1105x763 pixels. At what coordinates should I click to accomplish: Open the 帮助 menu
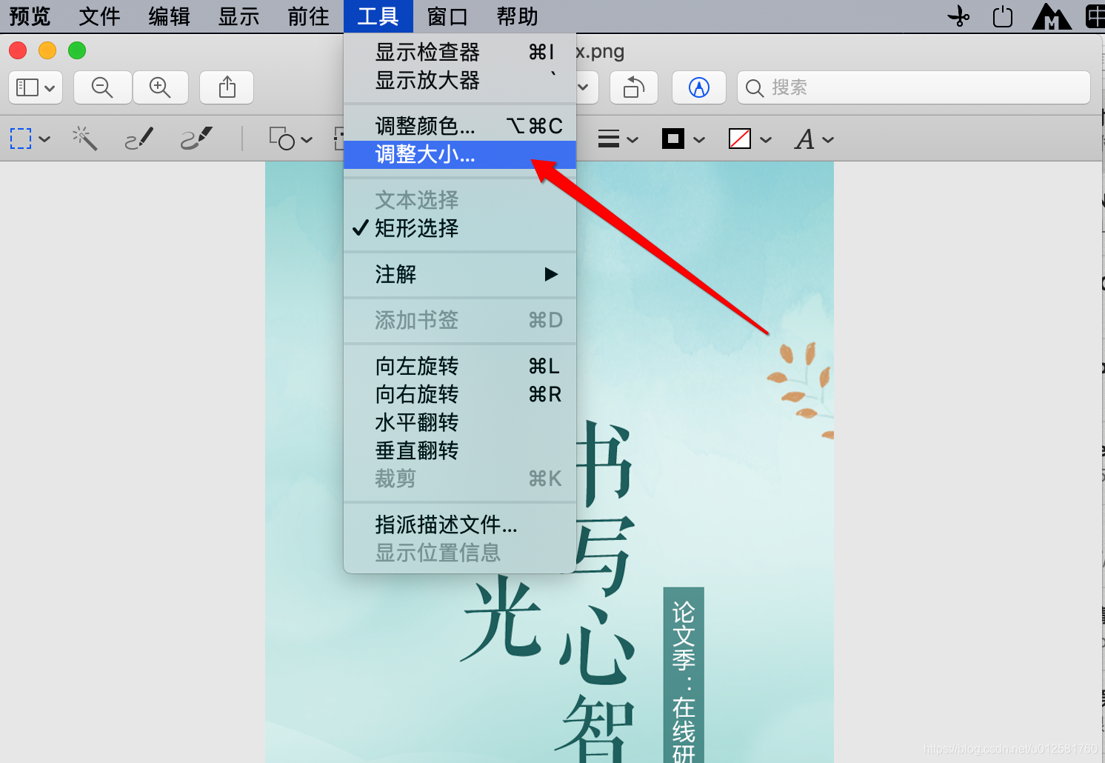click(x=517, y=16)
